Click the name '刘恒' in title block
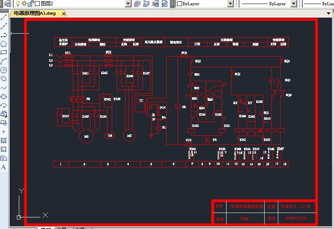Screen dimensions: 334x229 coord(244,219)
